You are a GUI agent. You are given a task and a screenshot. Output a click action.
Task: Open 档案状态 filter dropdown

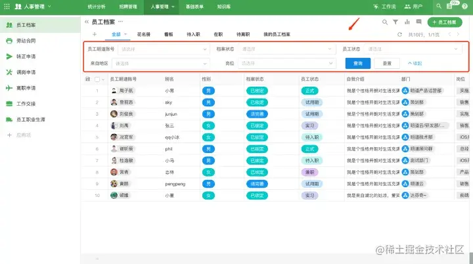[x=286, y=49]
